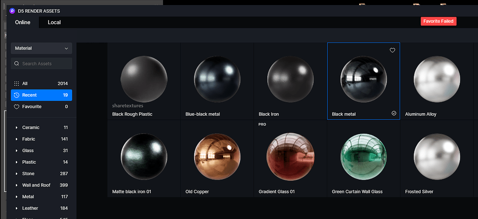Viewport: 478px width, 219px height.
Task: Expand the Fabric category
Action: click(x=17, y=139)
